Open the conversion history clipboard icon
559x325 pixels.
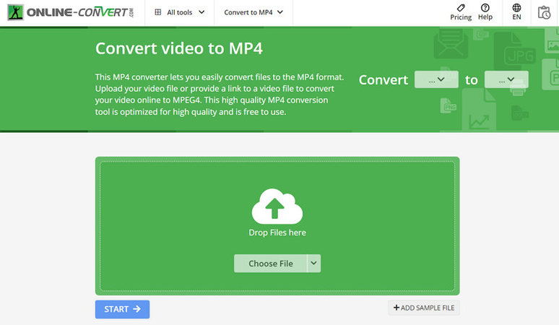pyautogui.click(x=544, y=12)
